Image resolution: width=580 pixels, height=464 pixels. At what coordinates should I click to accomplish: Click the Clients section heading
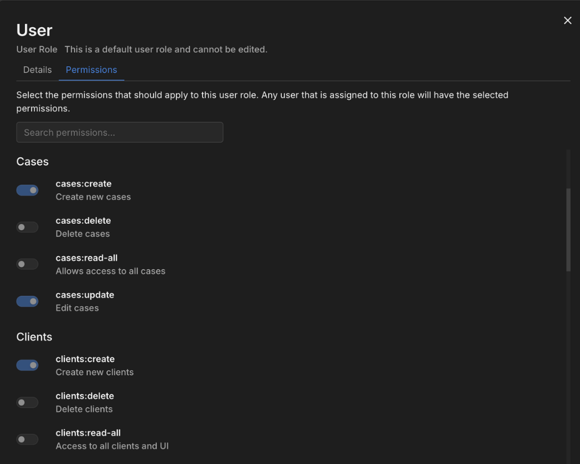click(34, 337)
